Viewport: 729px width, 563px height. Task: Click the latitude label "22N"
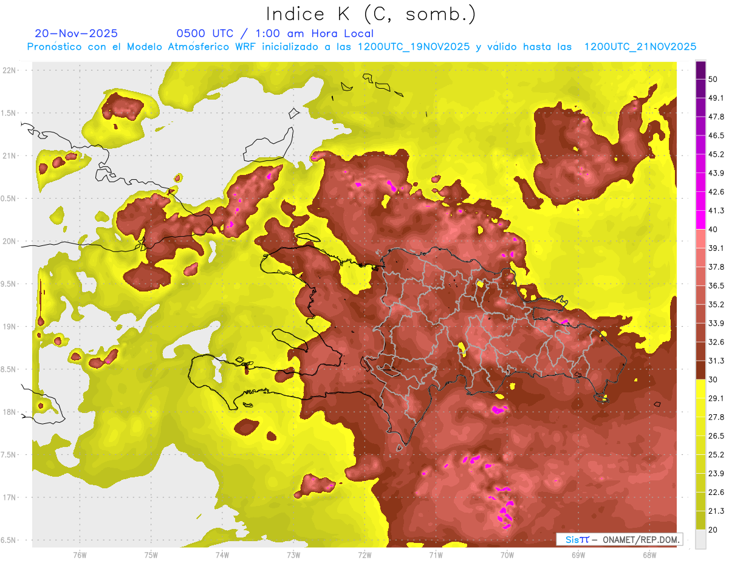(10, 70)
